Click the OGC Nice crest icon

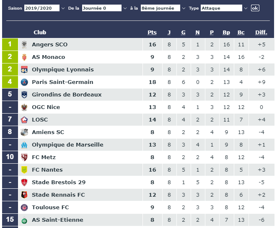pos(24,107)
